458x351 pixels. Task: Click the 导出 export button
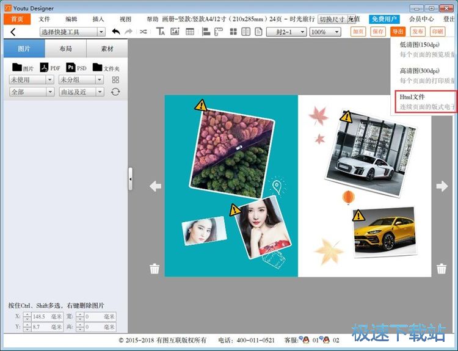[398, 32]
